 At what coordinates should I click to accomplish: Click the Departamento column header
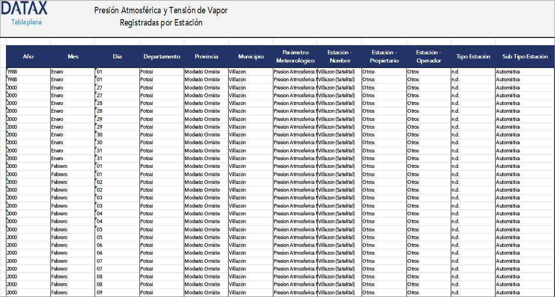click(162, 57)
